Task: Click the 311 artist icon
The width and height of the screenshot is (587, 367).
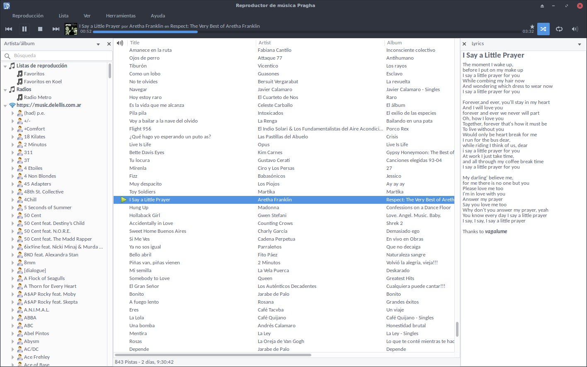Action: tap(19, 152)
